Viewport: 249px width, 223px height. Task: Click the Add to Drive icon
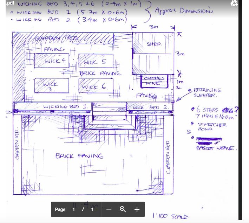[234, 3]
